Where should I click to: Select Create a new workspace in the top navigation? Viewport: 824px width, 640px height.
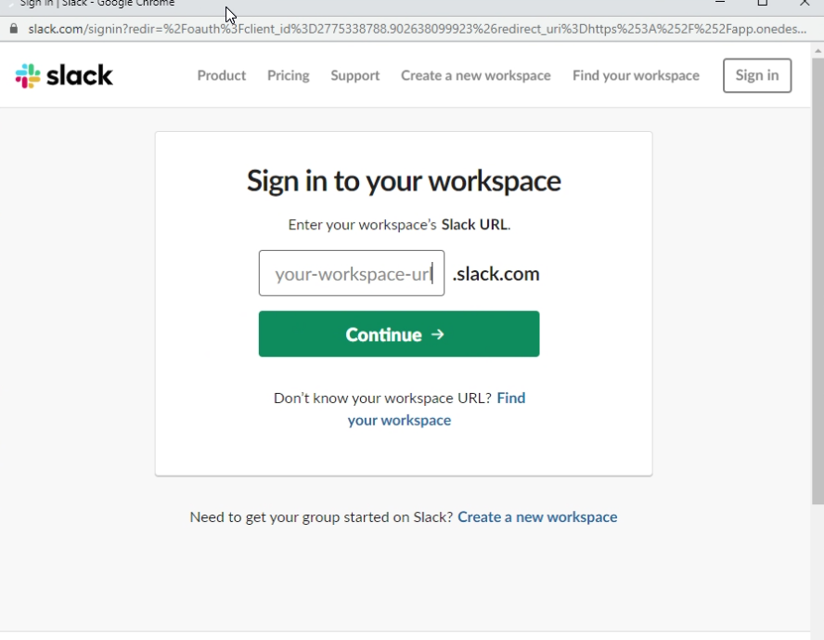[x=475, y=75]
